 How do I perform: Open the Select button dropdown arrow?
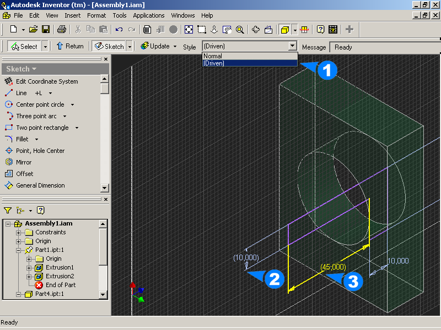click(x=45, y=46)
